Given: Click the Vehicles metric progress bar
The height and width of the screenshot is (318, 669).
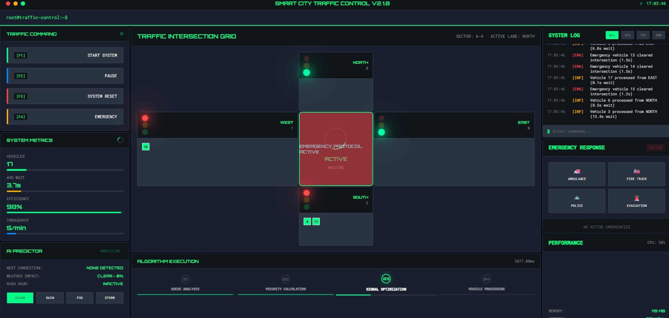Looking at the screenshot, I should click(x=65, y=170).
